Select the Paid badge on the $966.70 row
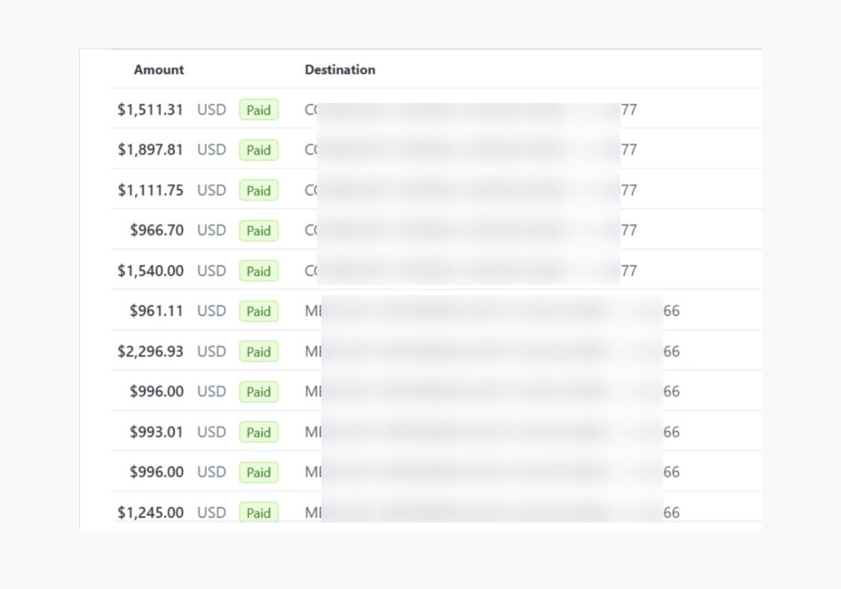Screen dimensions: 841x589 [x=258, y=231]
